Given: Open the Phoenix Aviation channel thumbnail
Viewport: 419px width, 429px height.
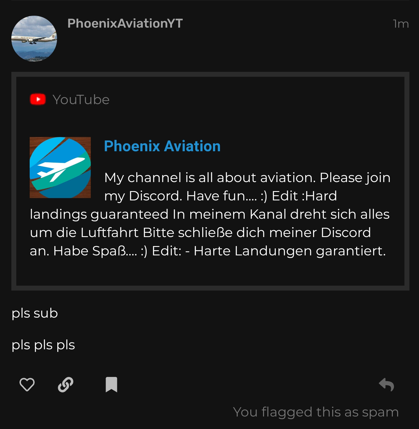Looking at the screenshot, I should (x=60, y=168).
